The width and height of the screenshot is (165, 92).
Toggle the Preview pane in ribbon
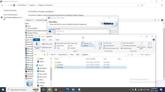tap(47, 44)
